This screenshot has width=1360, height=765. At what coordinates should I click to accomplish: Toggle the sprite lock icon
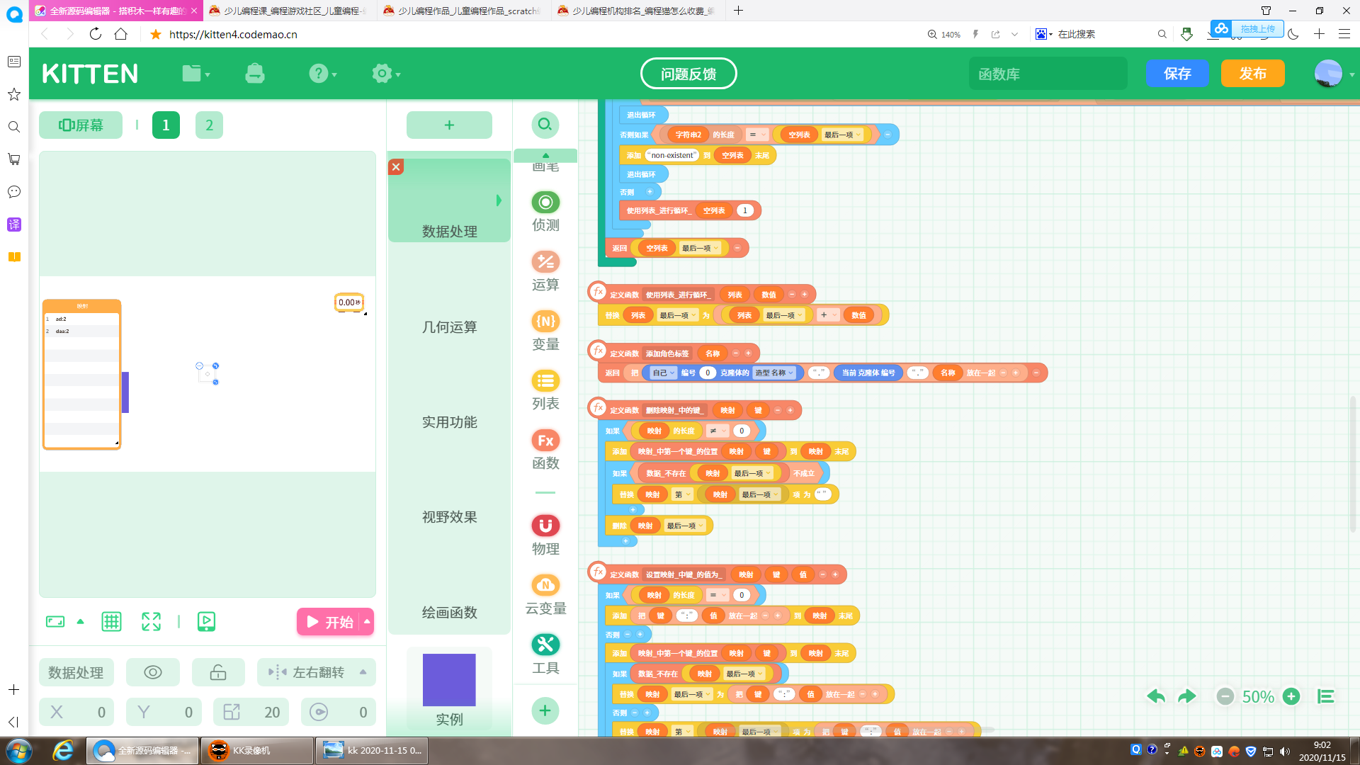tap(218, 672)
